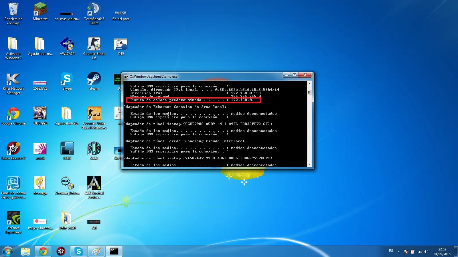Launch Counter-Strike Global Offensive shortcut

[x=94, y=118]
